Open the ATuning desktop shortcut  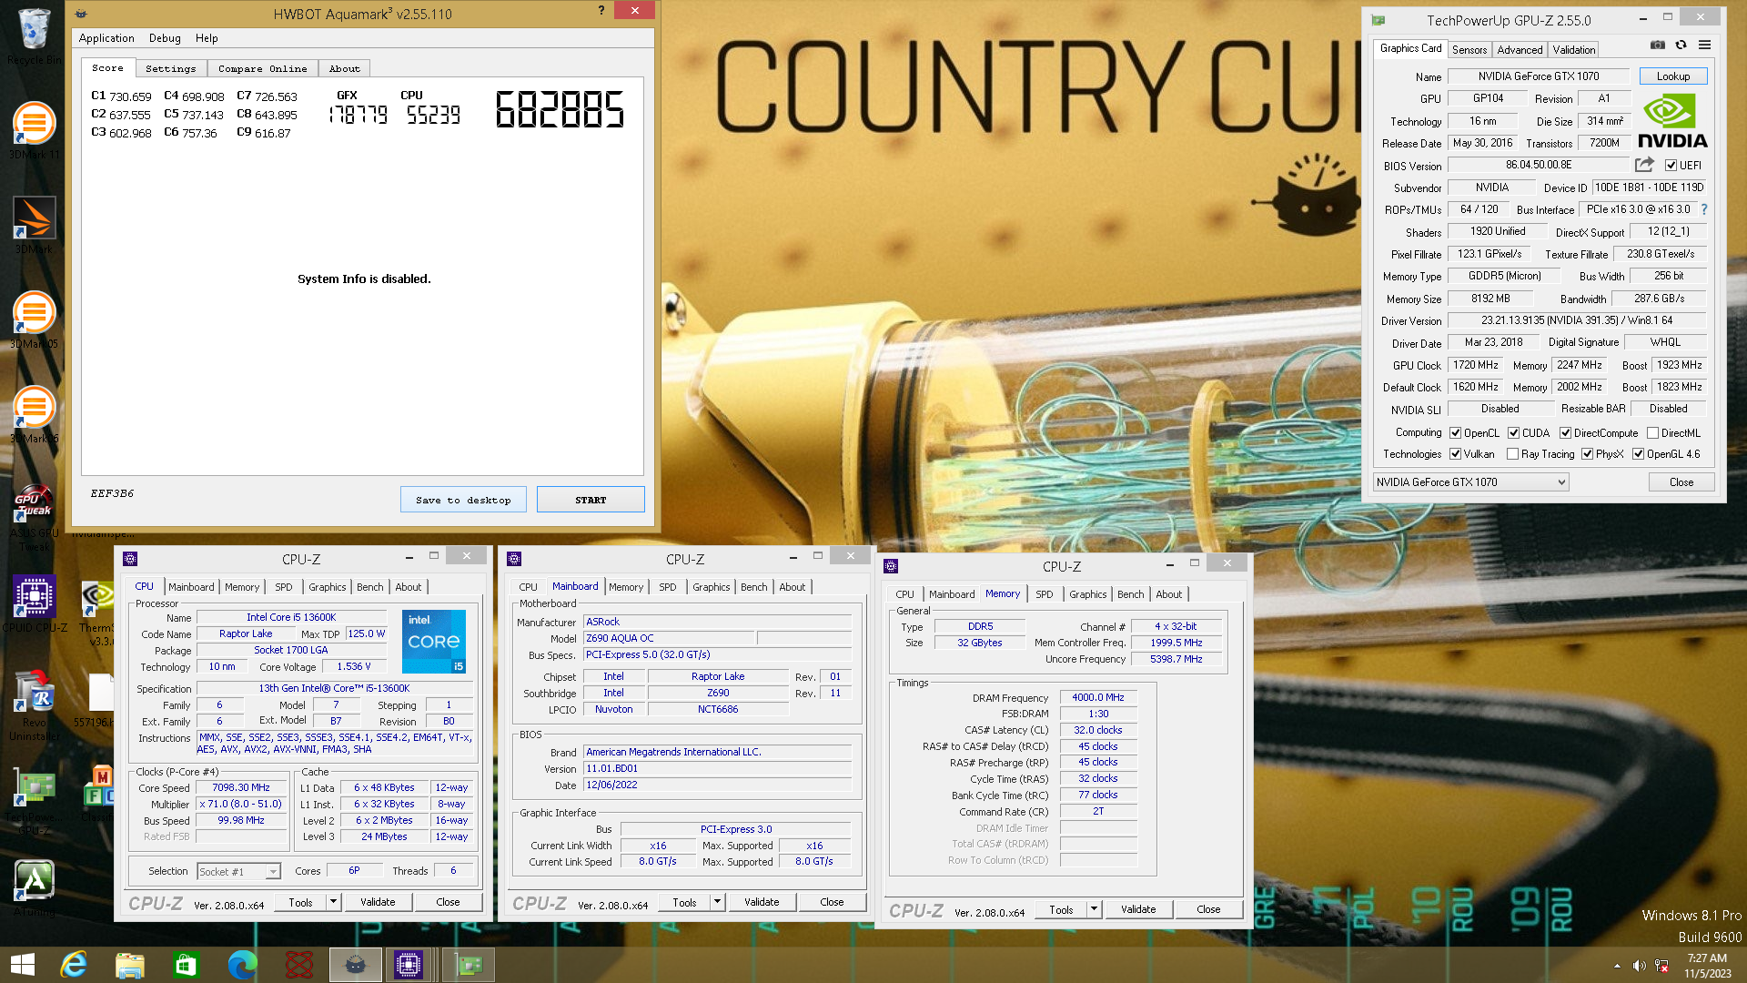(x=34, y=887)
